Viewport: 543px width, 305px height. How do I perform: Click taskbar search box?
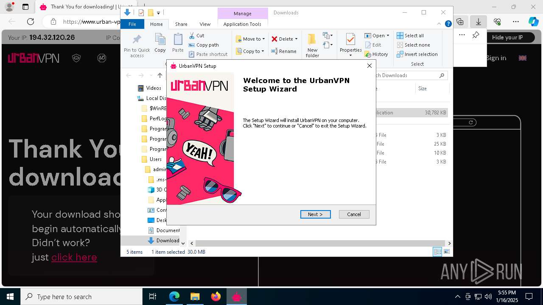point(81,297)
